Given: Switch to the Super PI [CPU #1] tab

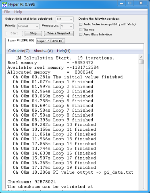Looking at the screenshot, I should pos(50,41).
